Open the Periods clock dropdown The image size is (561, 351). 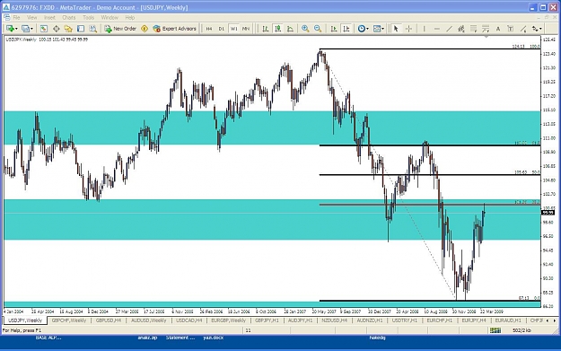[x=363, y=29]
